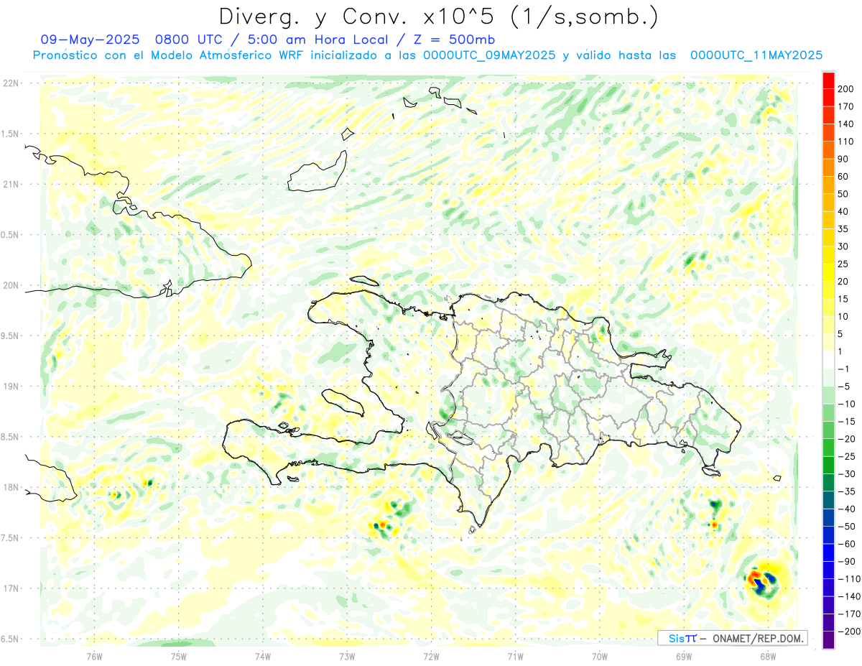Click the '-200' value at the scale's bottom

click(x=850, y=631)
